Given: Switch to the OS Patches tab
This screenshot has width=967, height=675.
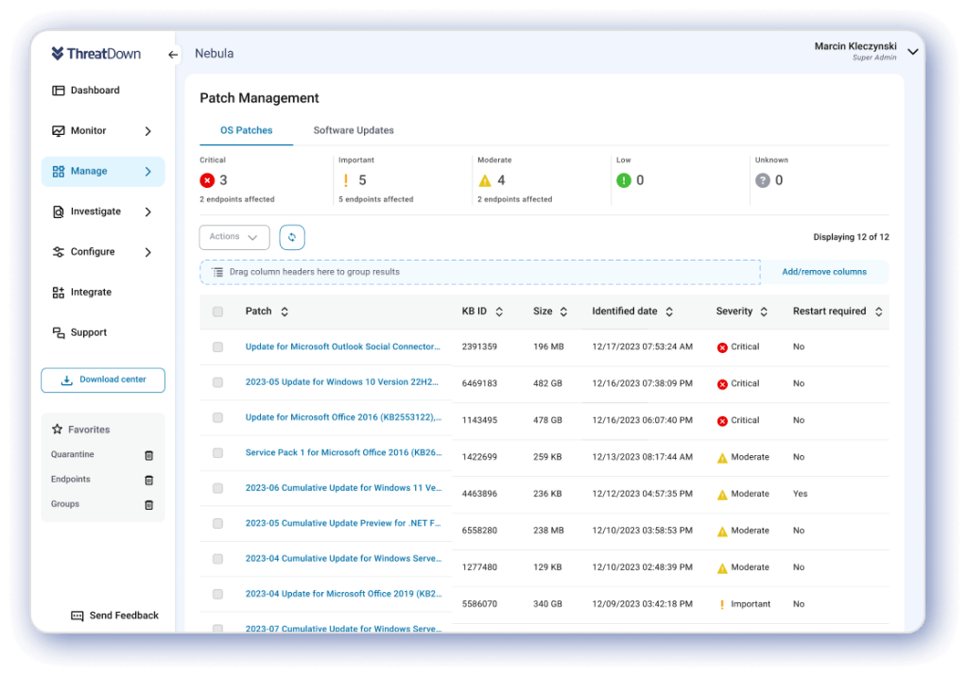Looking at the screenshot, I should click(x=246, y=130).
